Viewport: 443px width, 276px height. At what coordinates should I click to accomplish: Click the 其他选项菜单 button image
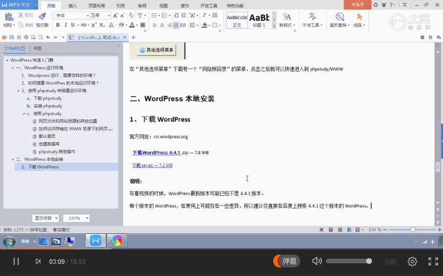(x=157, y=50)
